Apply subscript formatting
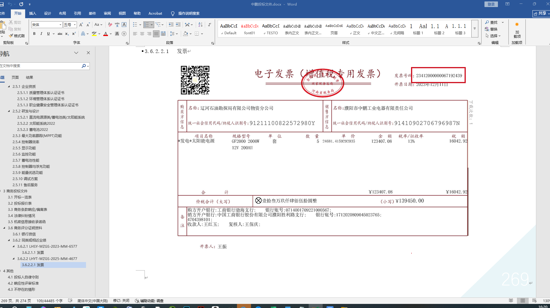550x308 pixels. (x=67, y=34)
